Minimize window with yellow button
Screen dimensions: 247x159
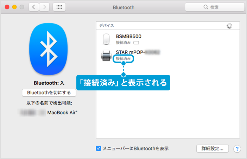point(14,7)
